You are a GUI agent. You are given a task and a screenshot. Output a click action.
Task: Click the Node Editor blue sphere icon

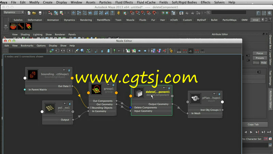click(x=82, y=51)
